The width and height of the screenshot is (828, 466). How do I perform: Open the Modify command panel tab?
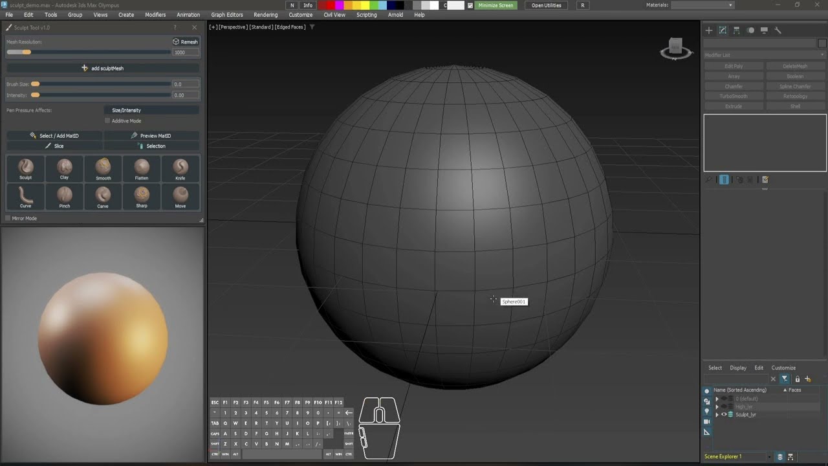(723, 30)
